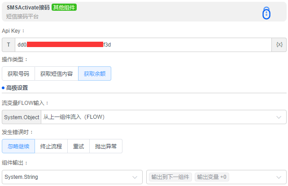Click the blue lock icon
Image resolution: width=288 pixels, height=186 pixels.
click(266, 13)
